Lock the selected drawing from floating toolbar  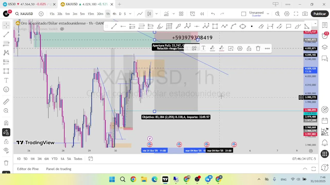pyautogui.click(x=249, y=48)
